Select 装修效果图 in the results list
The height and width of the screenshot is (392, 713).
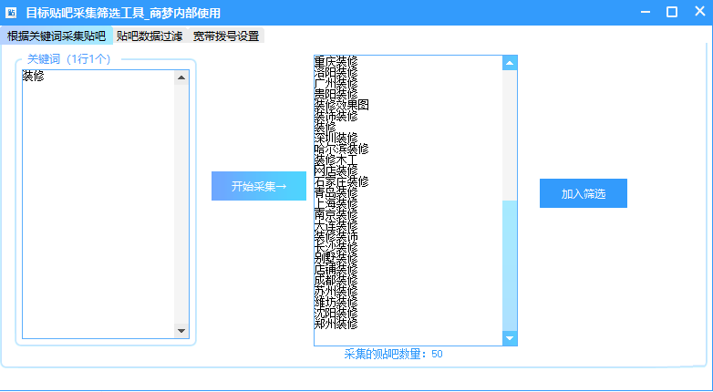[x=342, y=105]
